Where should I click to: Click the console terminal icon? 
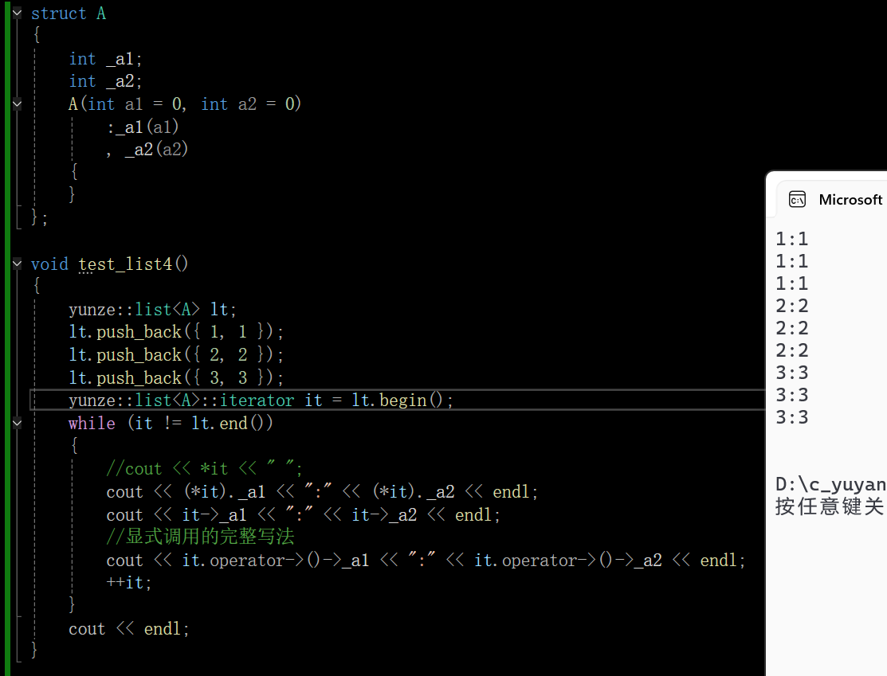pos(797,200)
